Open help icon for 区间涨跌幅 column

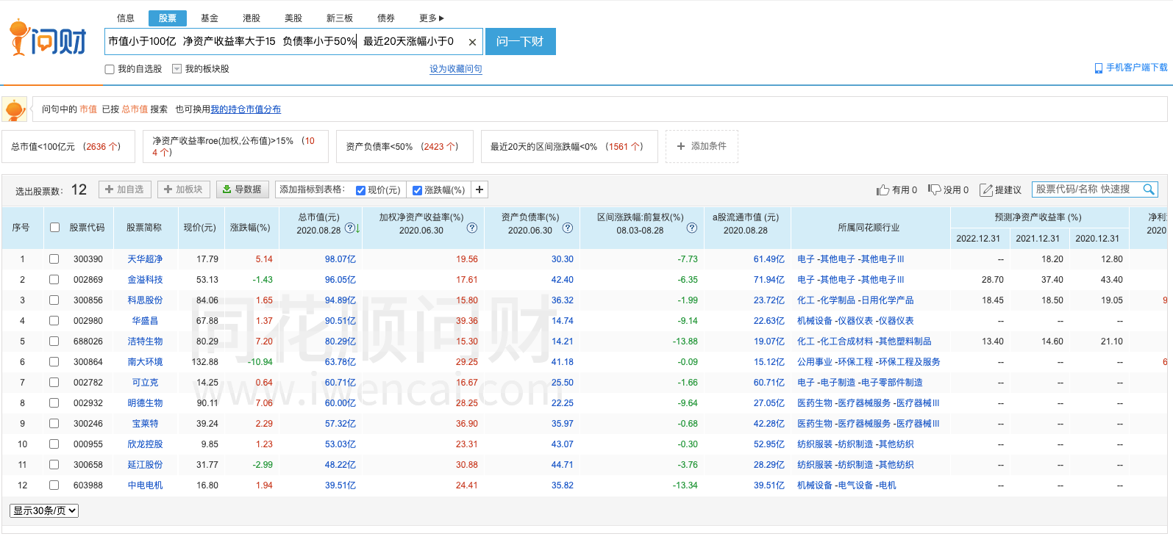691,228
